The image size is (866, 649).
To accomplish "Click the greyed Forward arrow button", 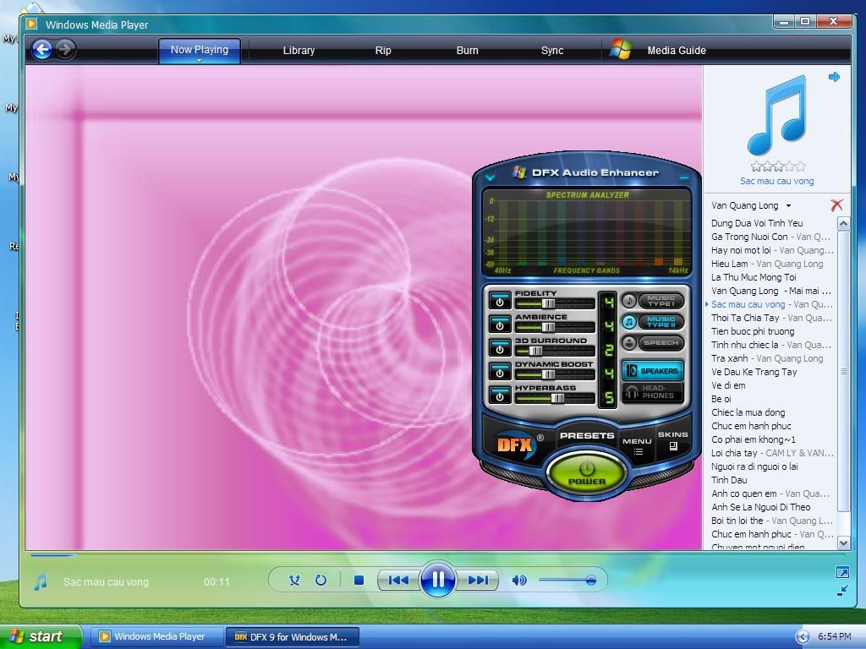I will [x=65, y=50].
